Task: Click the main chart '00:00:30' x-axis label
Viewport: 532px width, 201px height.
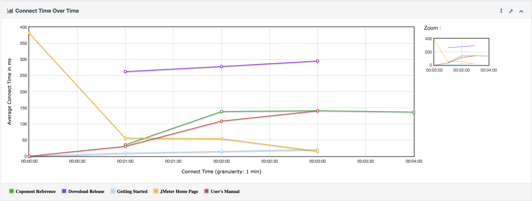Action: pos(77,161)
